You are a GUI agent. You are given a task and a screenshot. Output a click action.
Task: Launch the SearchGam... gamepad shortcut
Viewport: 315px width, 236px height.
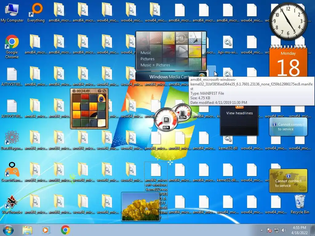[x=12, y=172]
